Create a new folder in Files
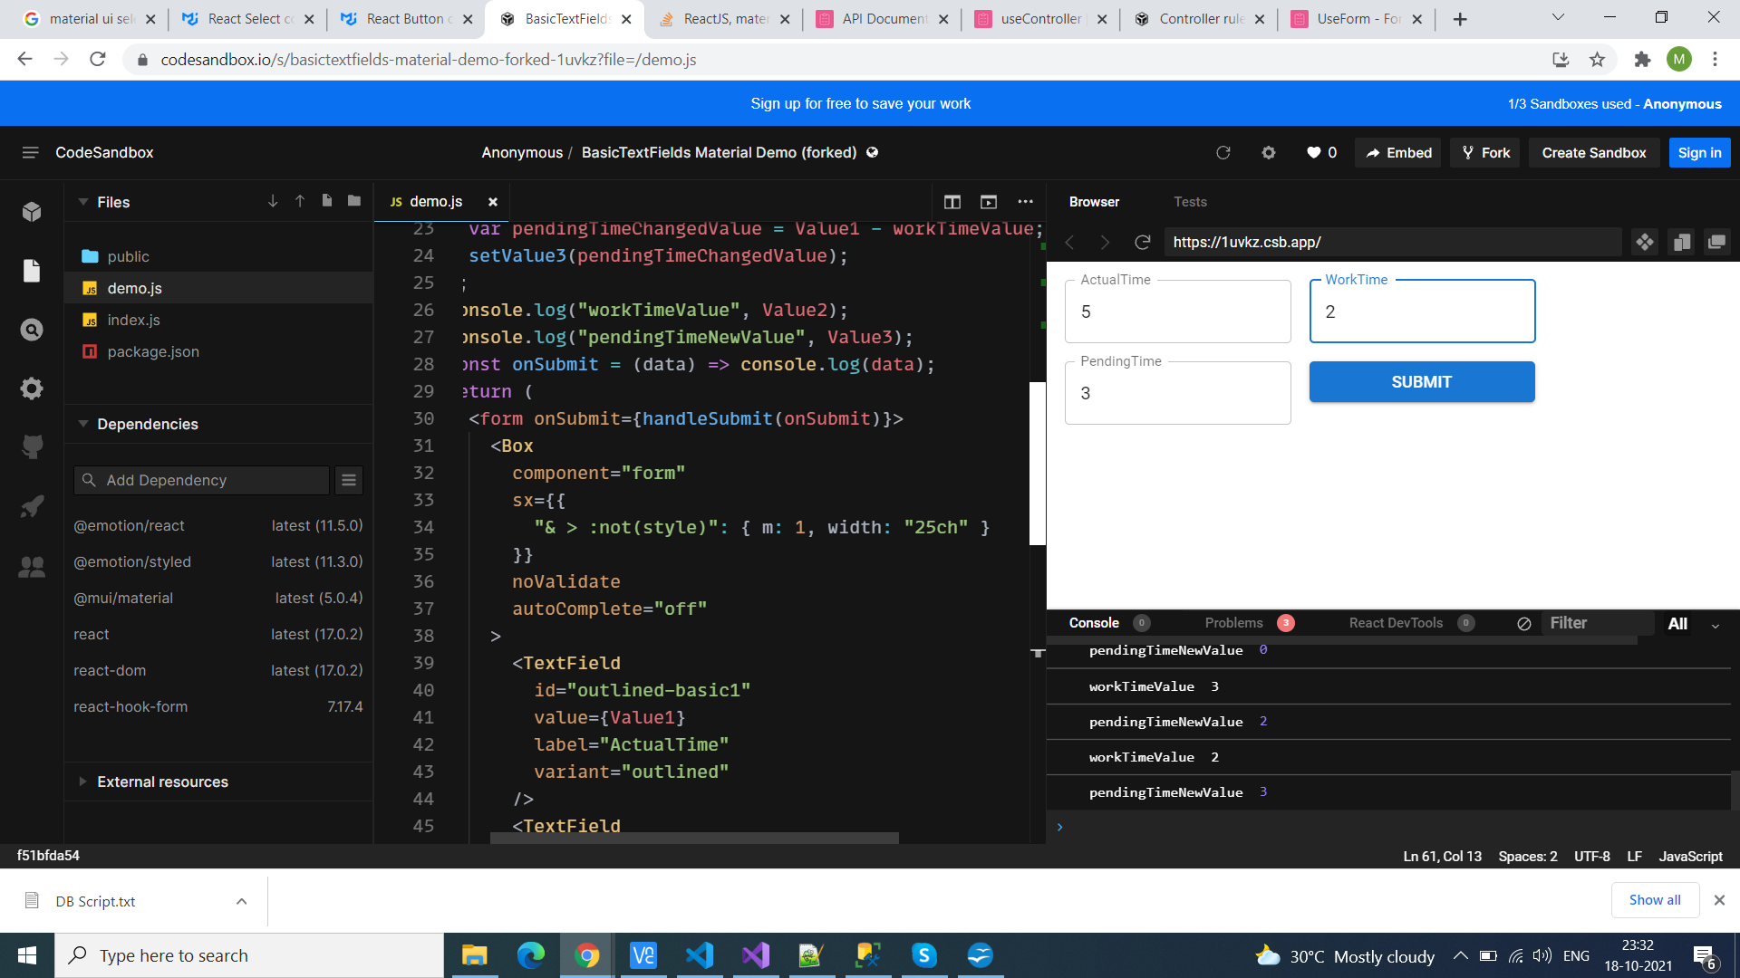This screenshot has width=1740, height=978. [x=354, y=201]
